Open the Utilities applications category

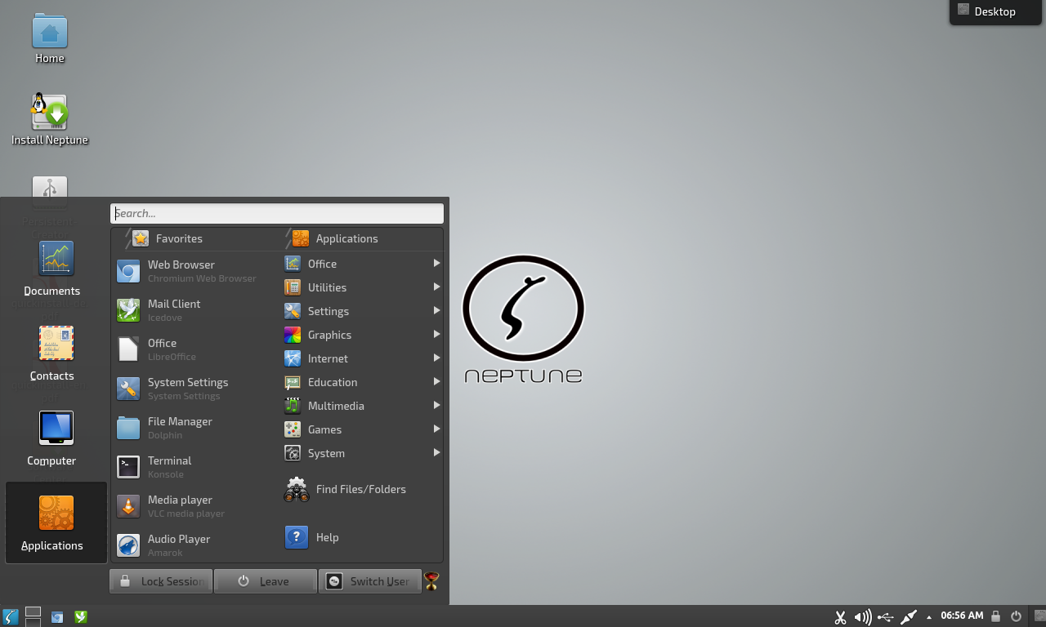[x=362, y=287]
